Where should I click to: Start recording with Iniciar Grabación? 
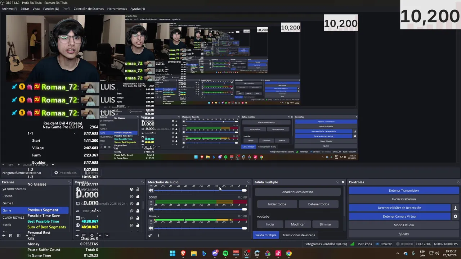click(403, 199)
